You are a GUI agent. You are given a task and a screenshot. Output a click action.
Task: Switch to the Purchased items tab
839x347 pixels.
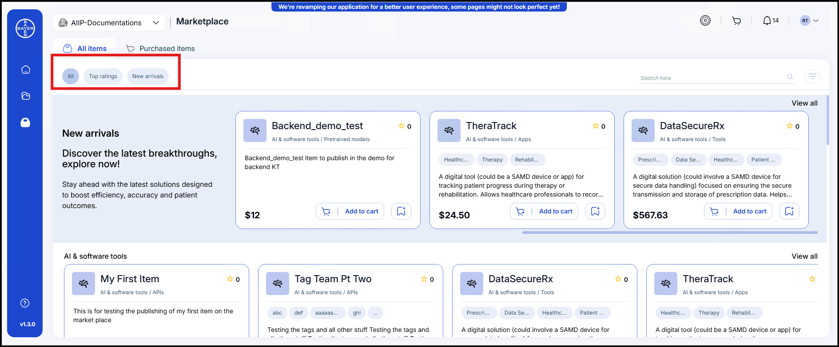click(160, 48)
